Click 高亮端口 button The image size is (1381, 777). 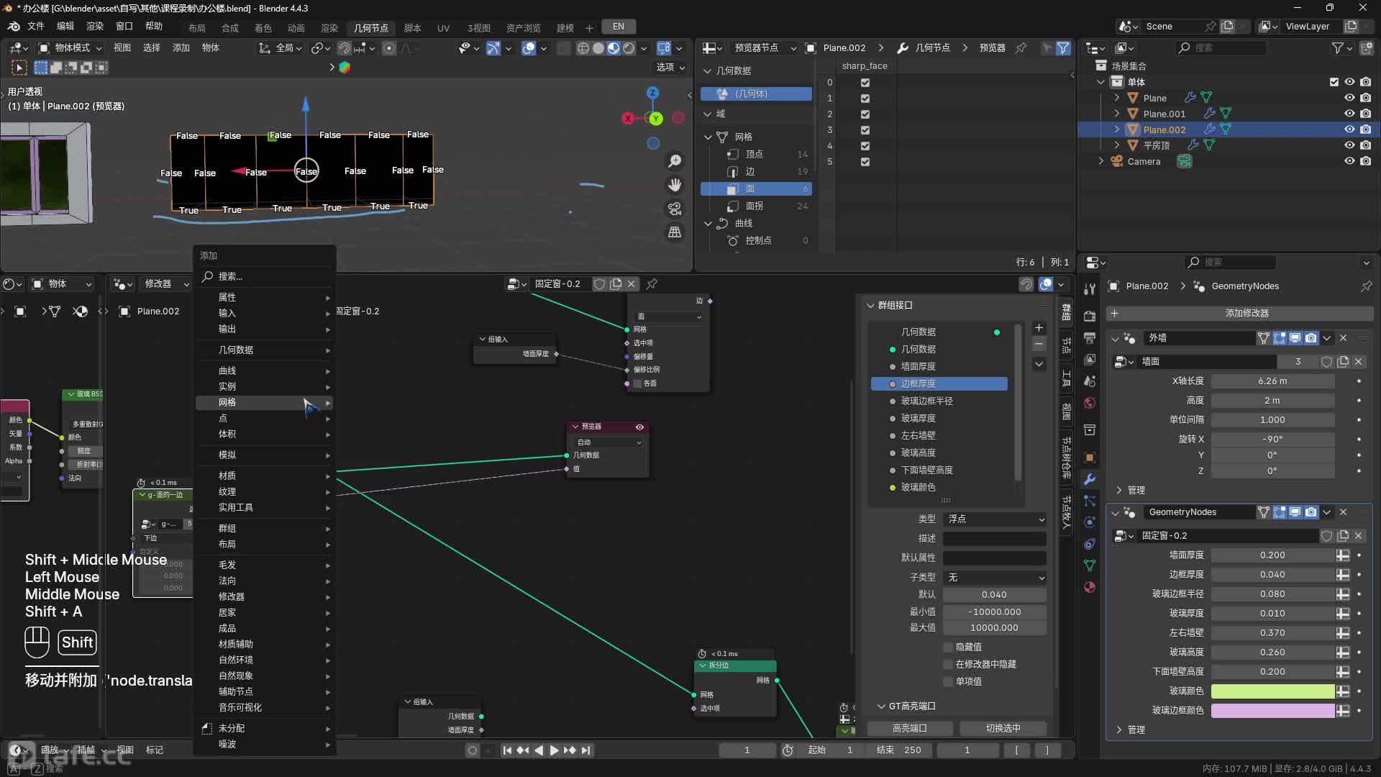(909, 729)
